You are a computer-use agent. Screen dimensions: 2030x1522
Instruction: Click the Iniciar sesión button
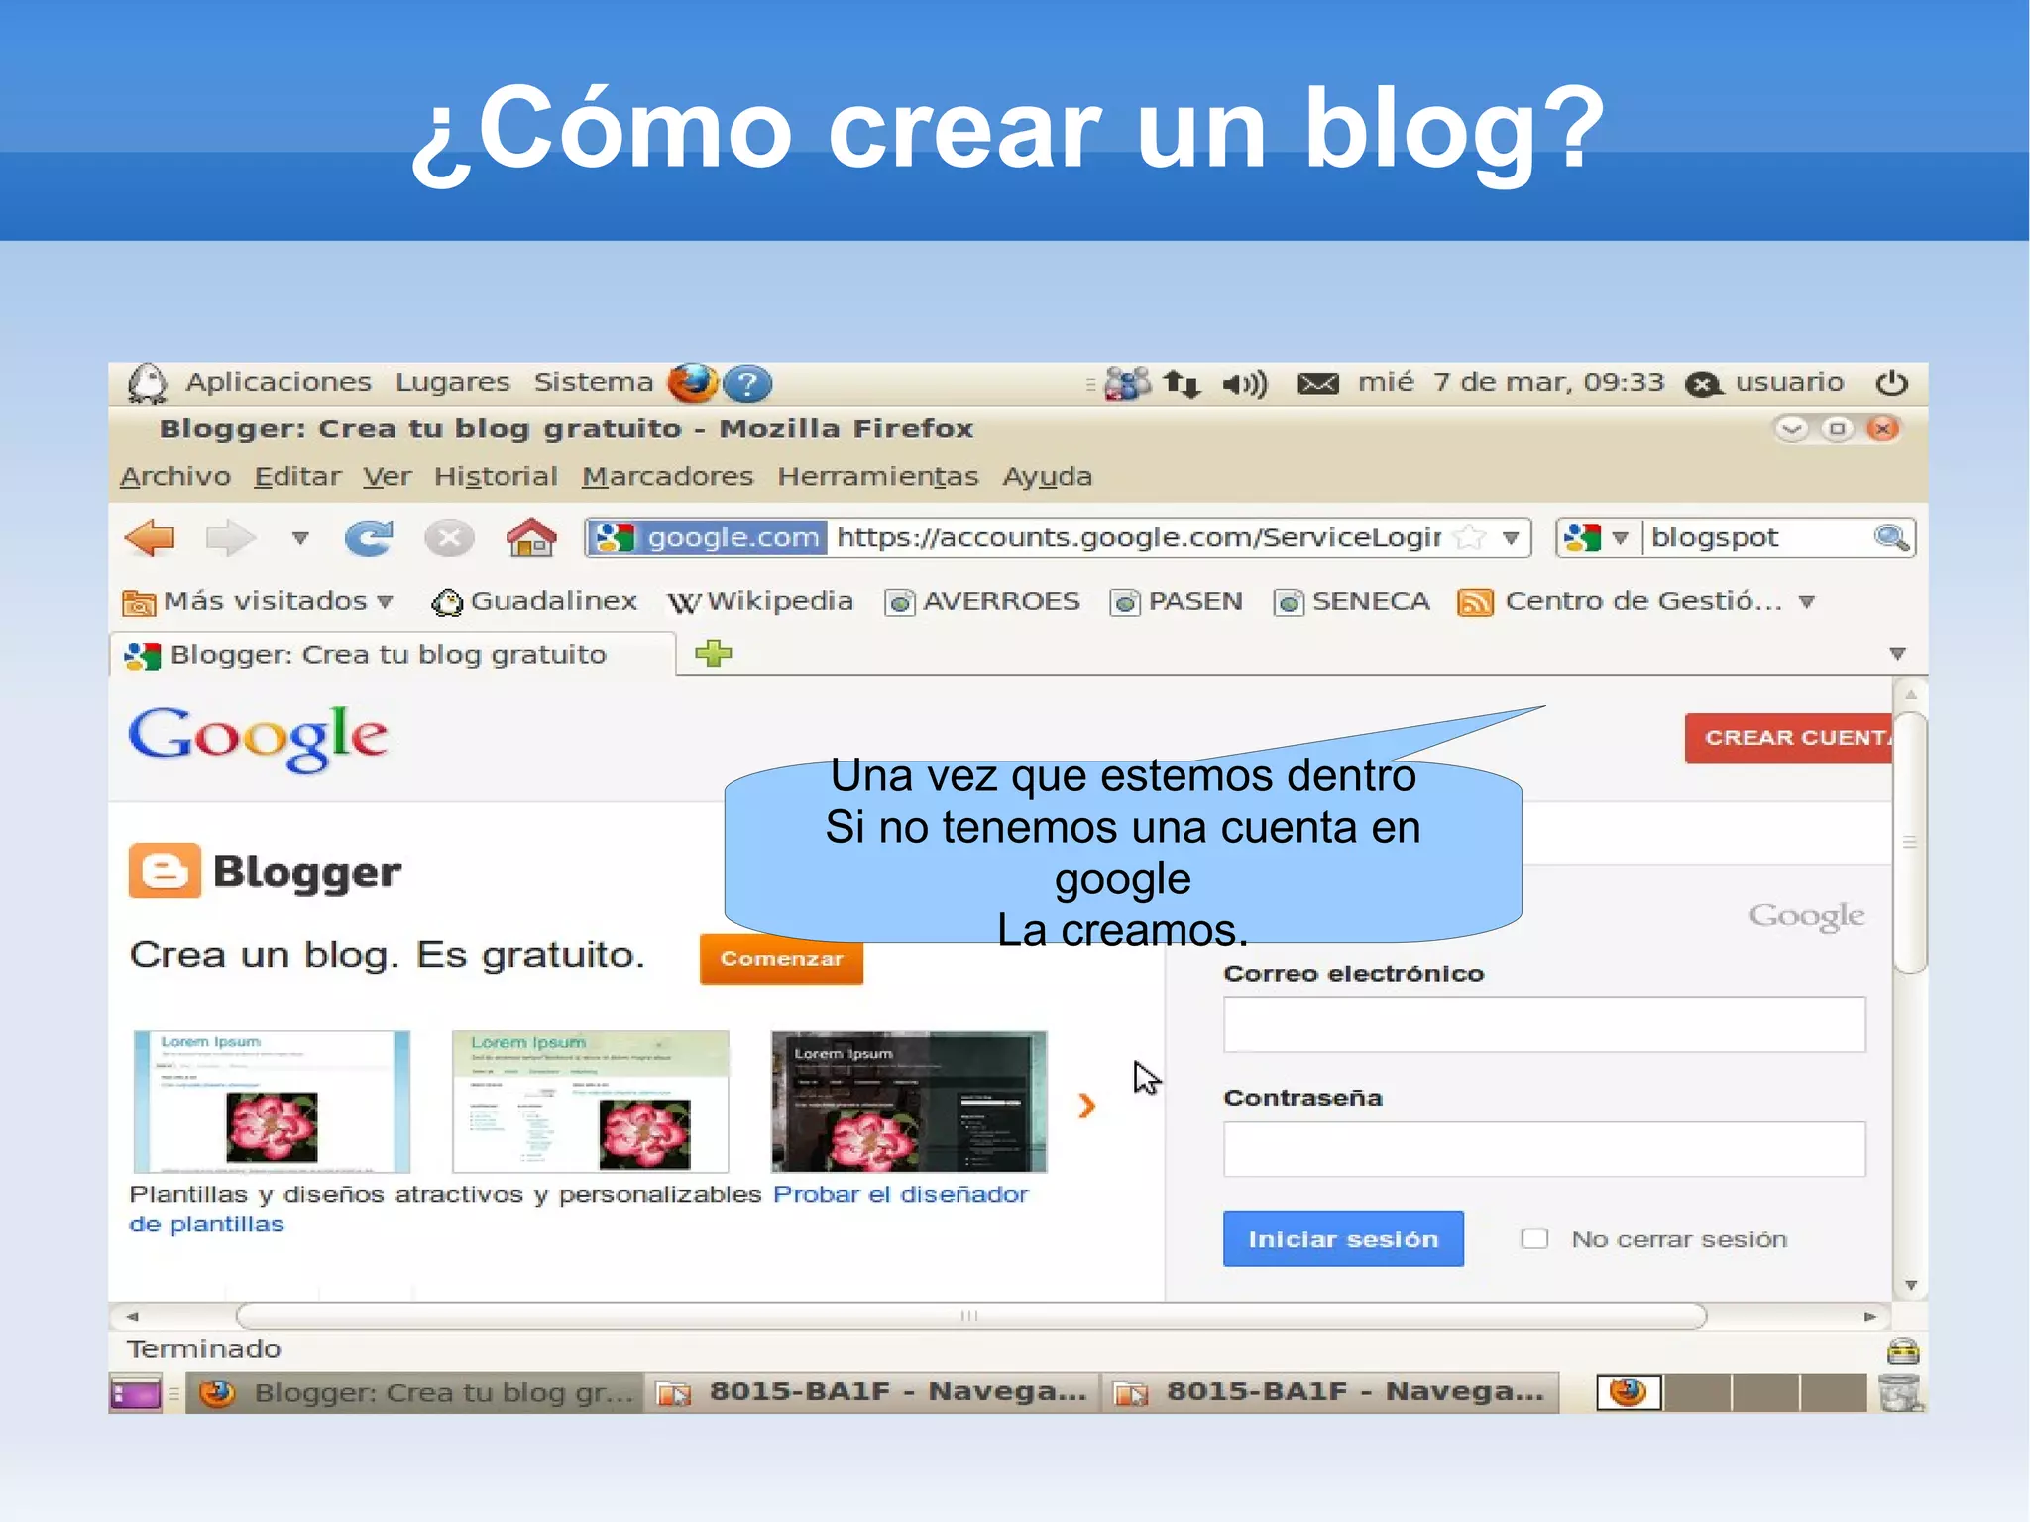pyautogui.click(x=1343, y=1239)
